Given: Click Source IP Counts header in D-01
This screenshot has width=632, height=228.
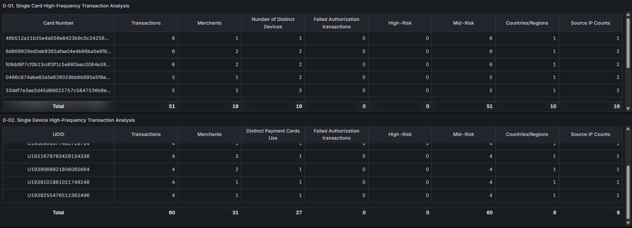Looking at the screenshot, I should coord(590,23).
